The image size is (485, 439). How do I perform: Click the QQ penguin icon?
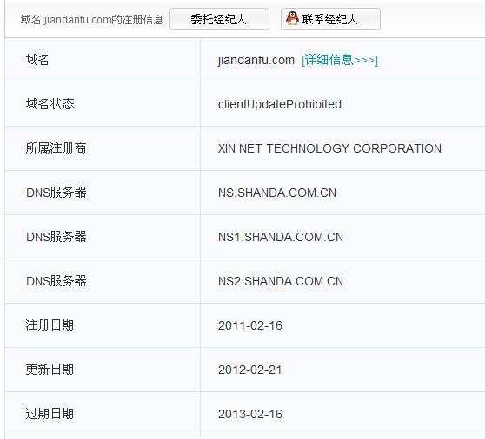pos(292,18)
